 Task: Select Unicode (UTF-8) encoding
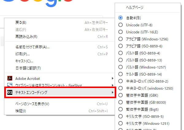121,25
